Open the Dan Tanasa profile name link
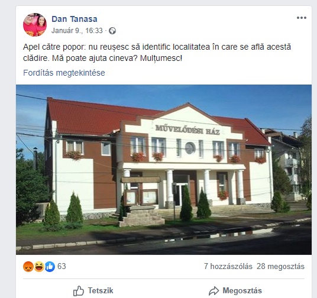The height and width of the screenshot is (298, 317). 75,19
